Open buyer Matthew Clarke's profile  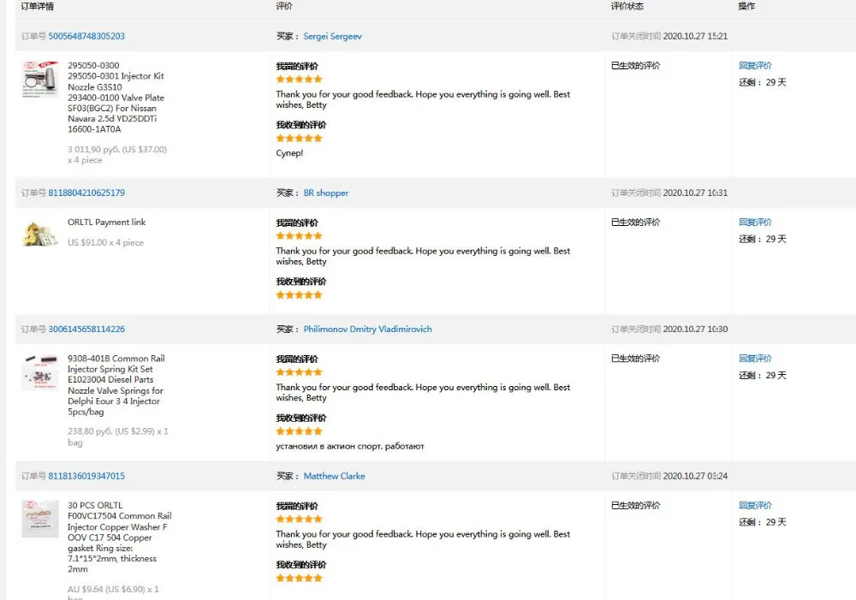coord(334,477)
